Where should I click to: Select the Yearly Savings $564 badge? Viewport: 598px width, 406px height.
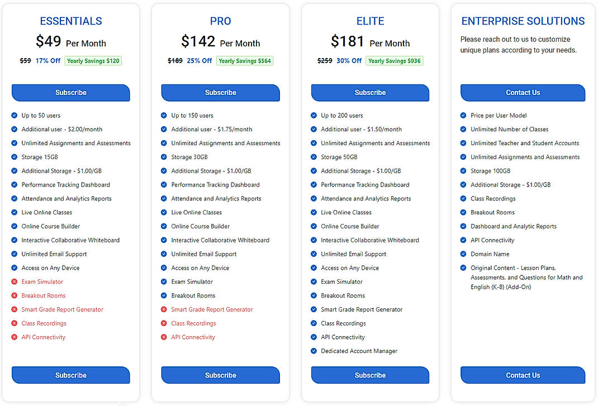pyautogui.click(x=245, y=60)
